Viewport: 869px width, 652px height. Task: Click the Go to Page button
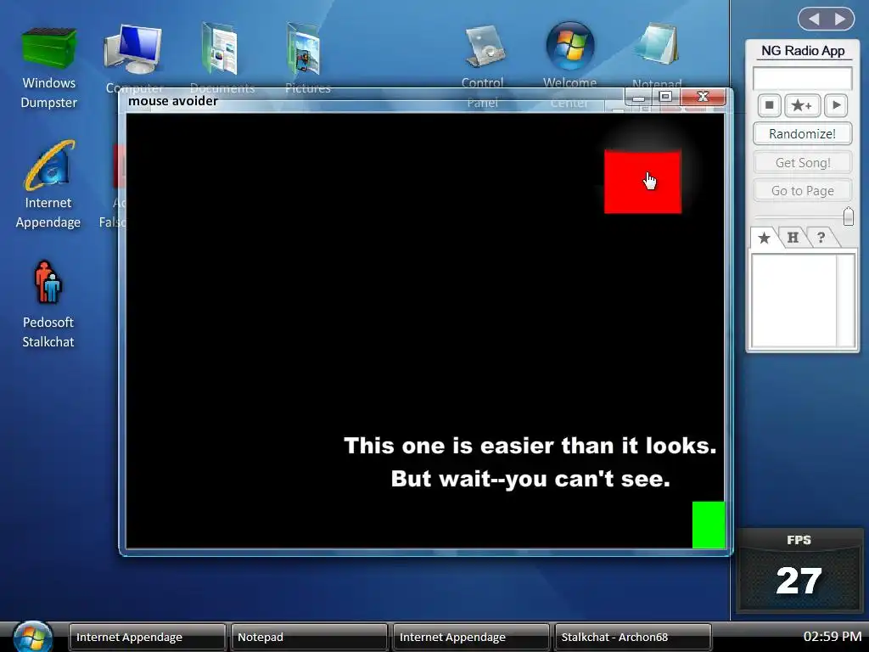(x=802, y=191)
